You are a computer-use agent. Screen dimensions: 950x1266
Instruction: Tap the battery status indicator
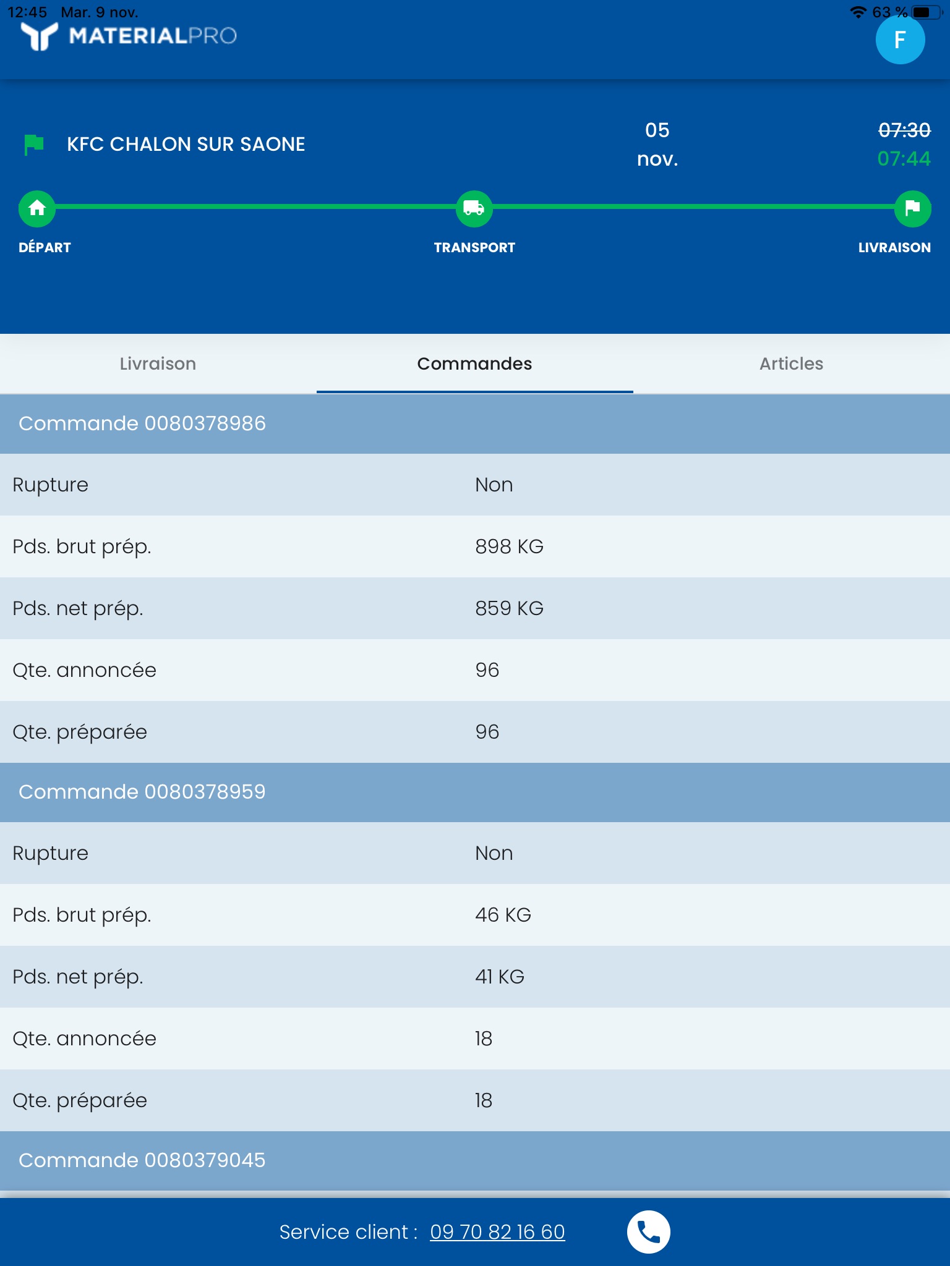926,12
